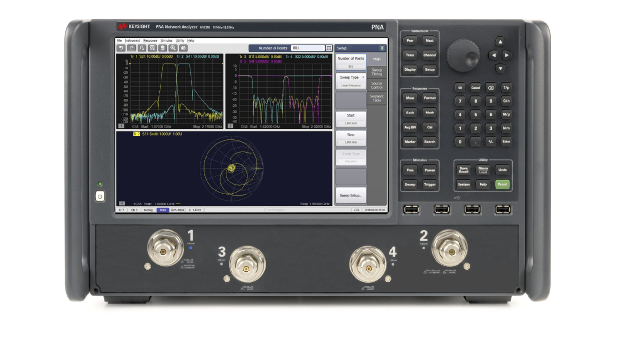Click the Redo toolbar icon
Viewport: 620px width, 339px height.
point(132,48)
